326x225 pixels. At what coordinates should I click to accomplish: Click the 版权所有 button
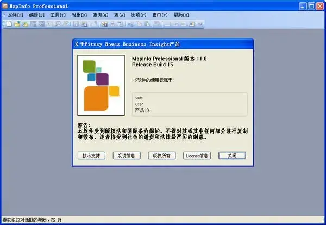[x=162, y=156]
